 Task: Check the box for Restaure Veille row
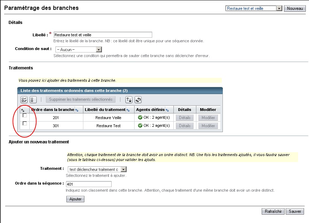25,116
